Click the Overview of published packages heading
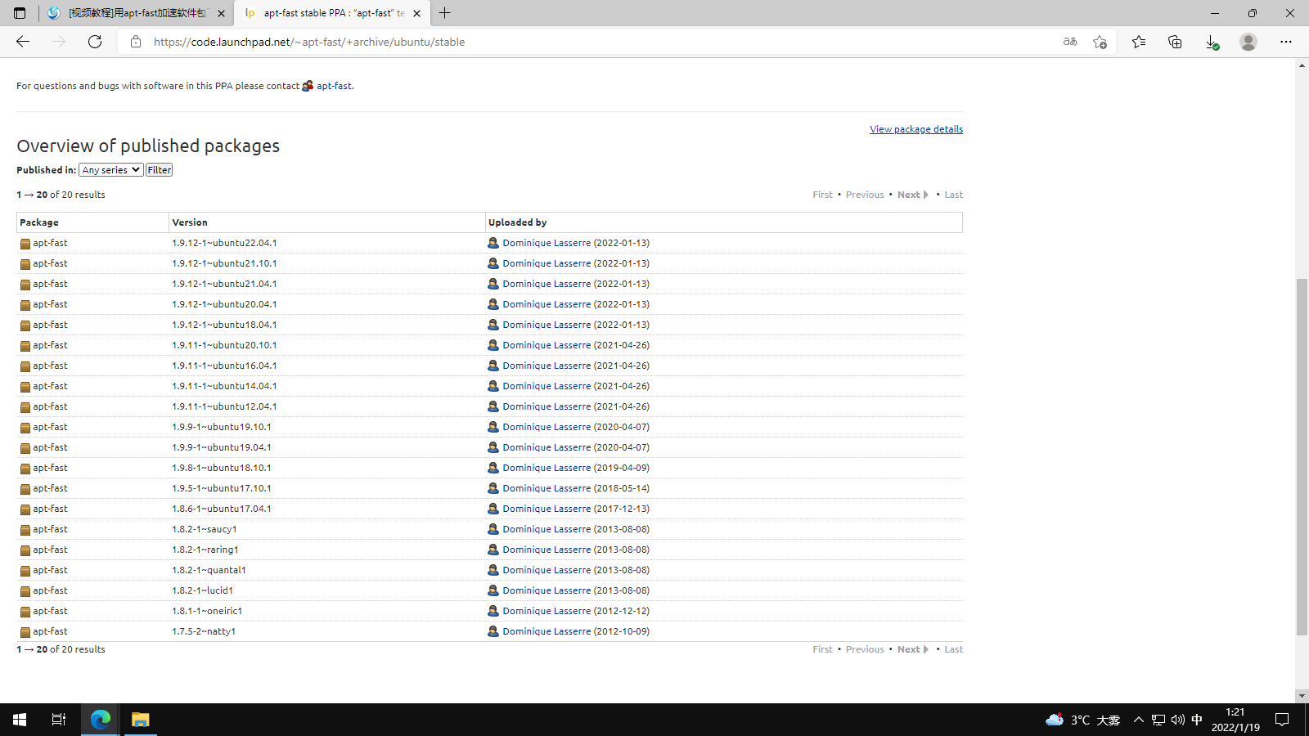Viewport: 1309px width, 736px height. pyautogui.click(x=148, y=146)
